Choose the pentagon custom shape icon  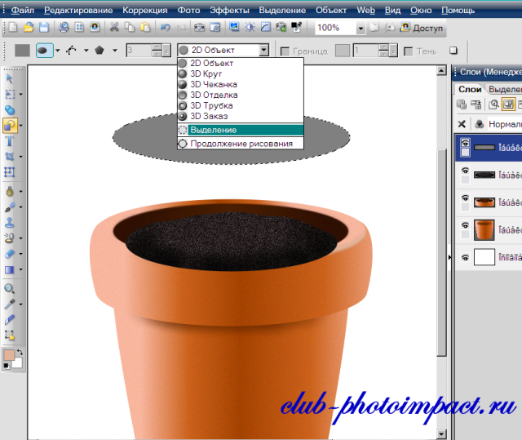coord(100,51)
